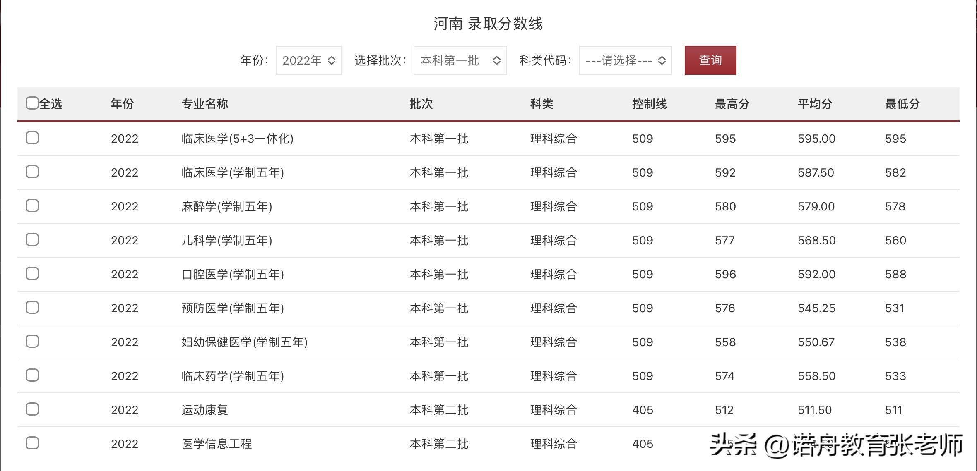
Task: Click the 专业名称 column header
Action: (205, 104)
